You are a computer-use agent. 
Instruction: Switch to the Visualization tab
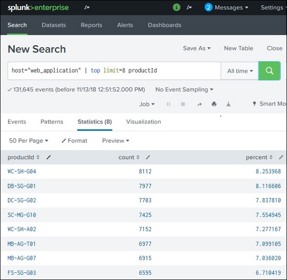[x=143, y=122]
